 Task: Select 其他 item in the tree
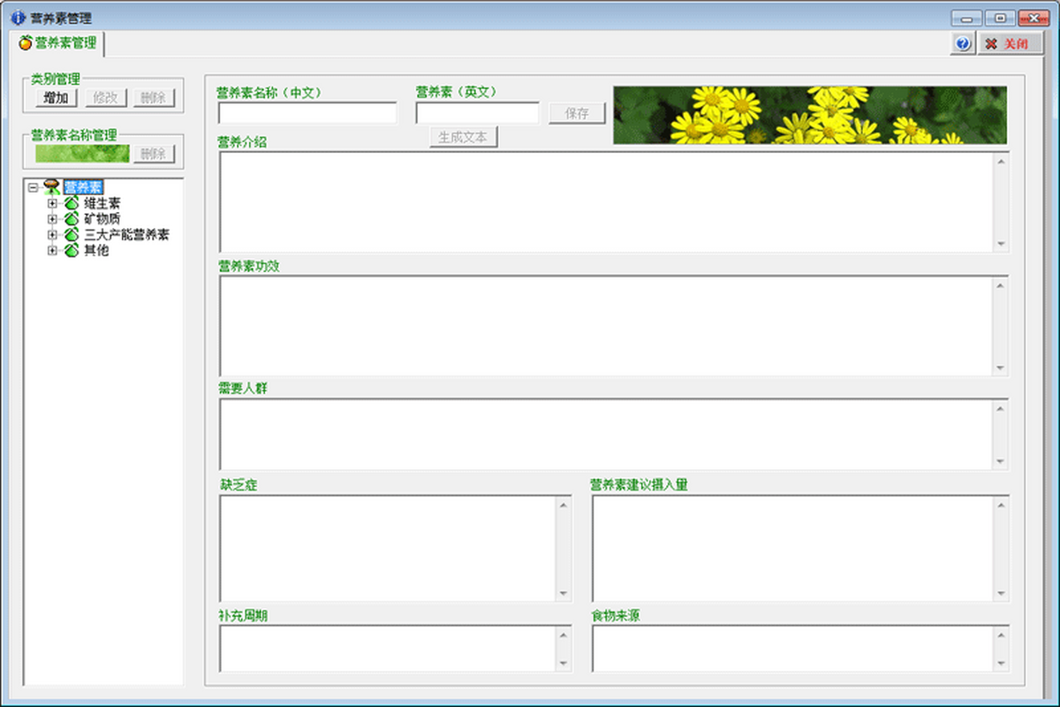click(97, 251)
